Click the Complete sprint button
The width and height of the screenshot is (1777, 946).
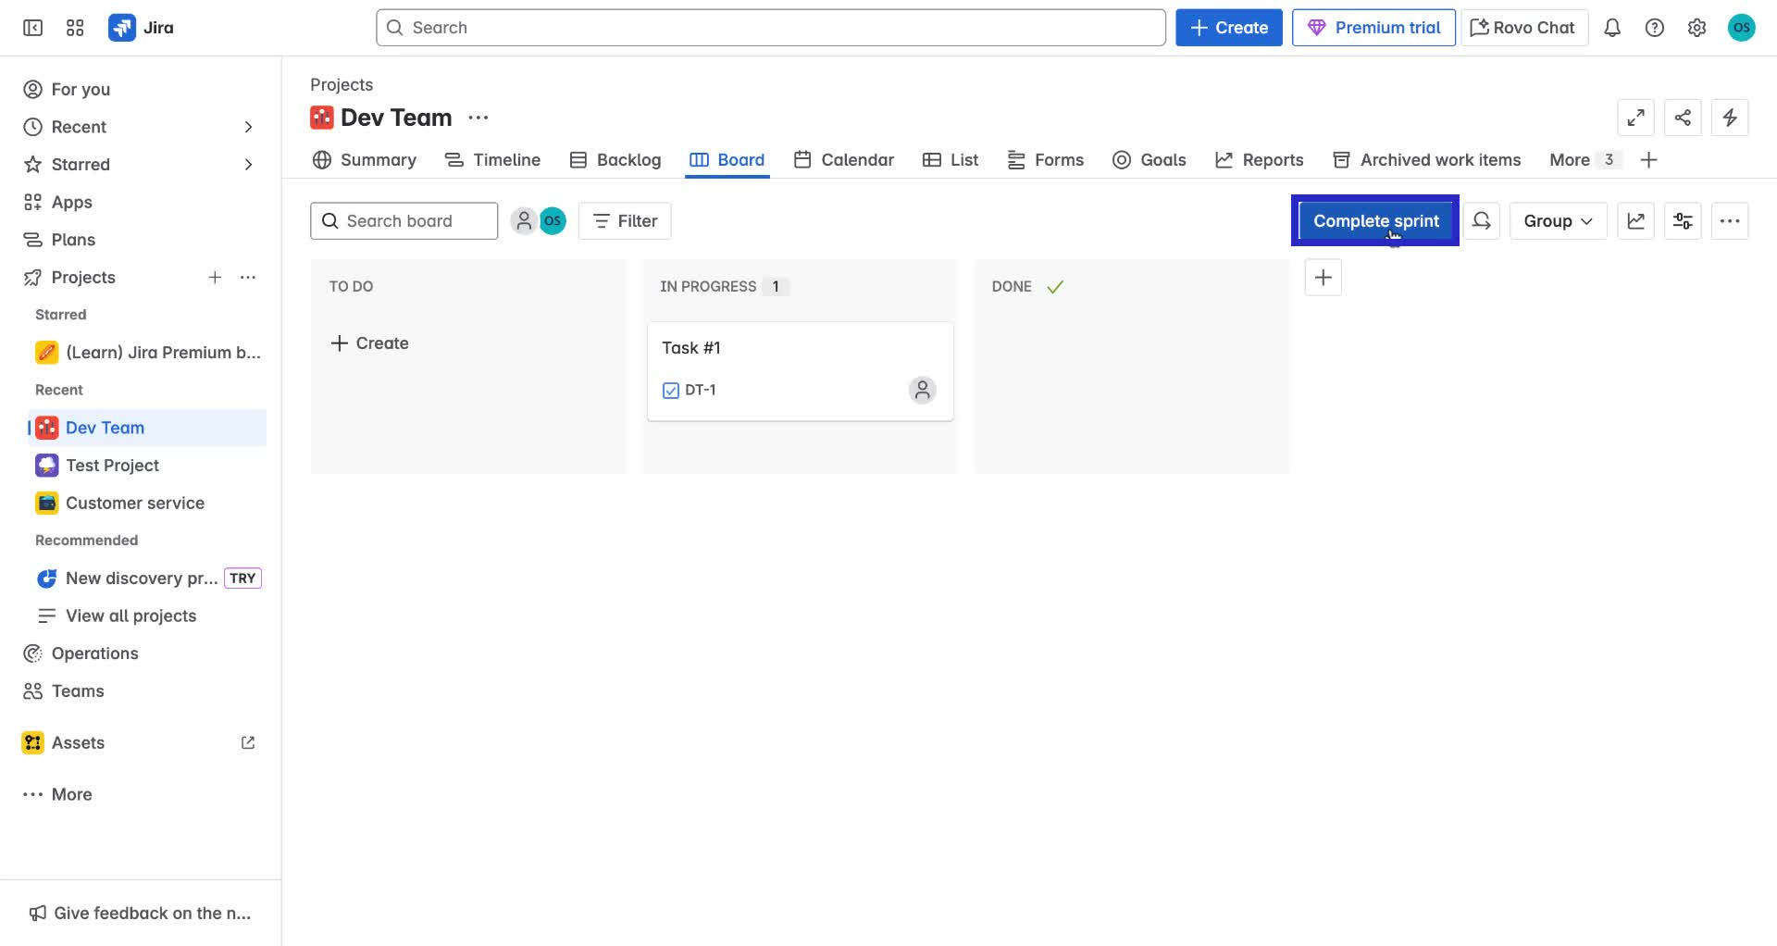point(1375,220)
